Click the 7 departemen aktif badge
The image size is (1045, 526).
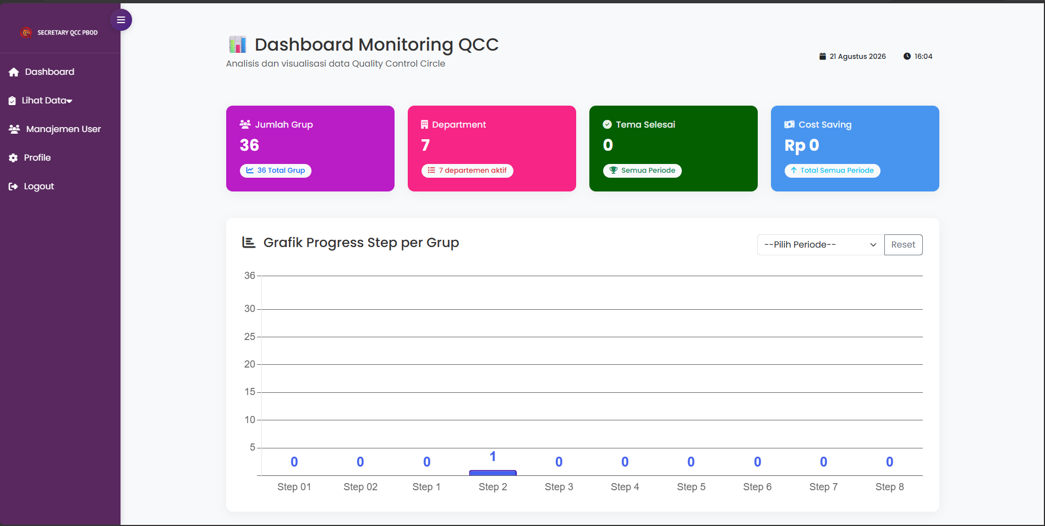point(467,171)
